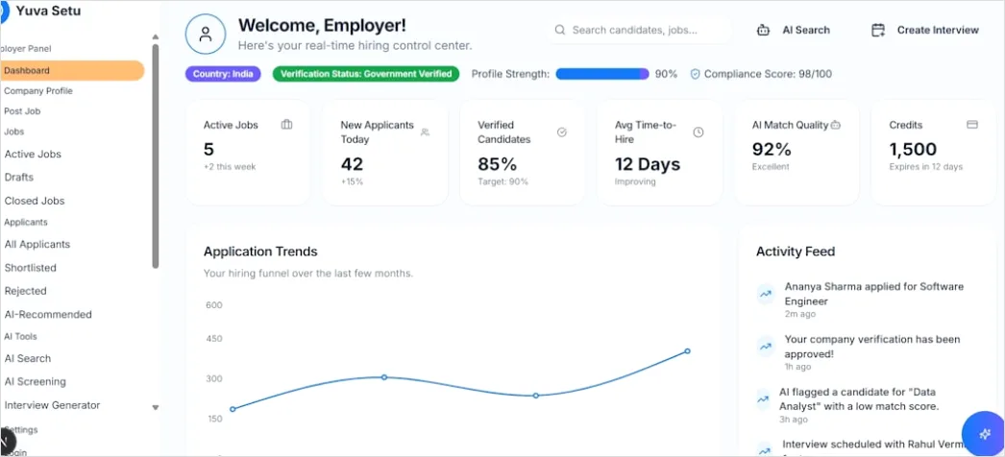Click the Search candidates, jobs input field
Viewport: 1005px width, 457px height.
point(639,30)
